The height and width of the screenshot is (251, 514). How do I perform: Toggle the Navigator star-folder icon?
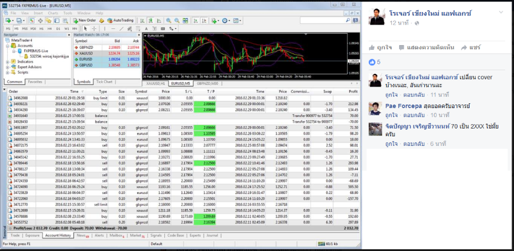49,20
